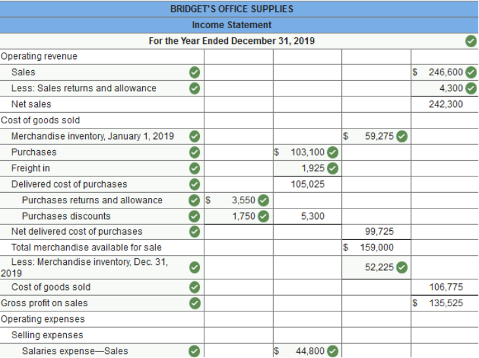Click the delivered cost value 105,025
The image size is (479, 358).
click(x=307, y=184)
